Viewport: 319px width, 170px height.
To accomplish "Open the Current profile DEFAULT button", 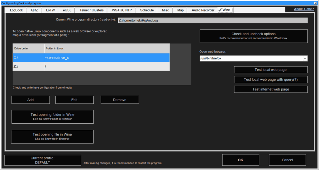I will 43,160.
